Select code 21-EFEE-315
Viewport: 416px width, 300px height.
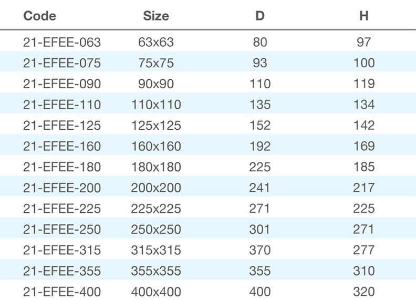[62, 250]
